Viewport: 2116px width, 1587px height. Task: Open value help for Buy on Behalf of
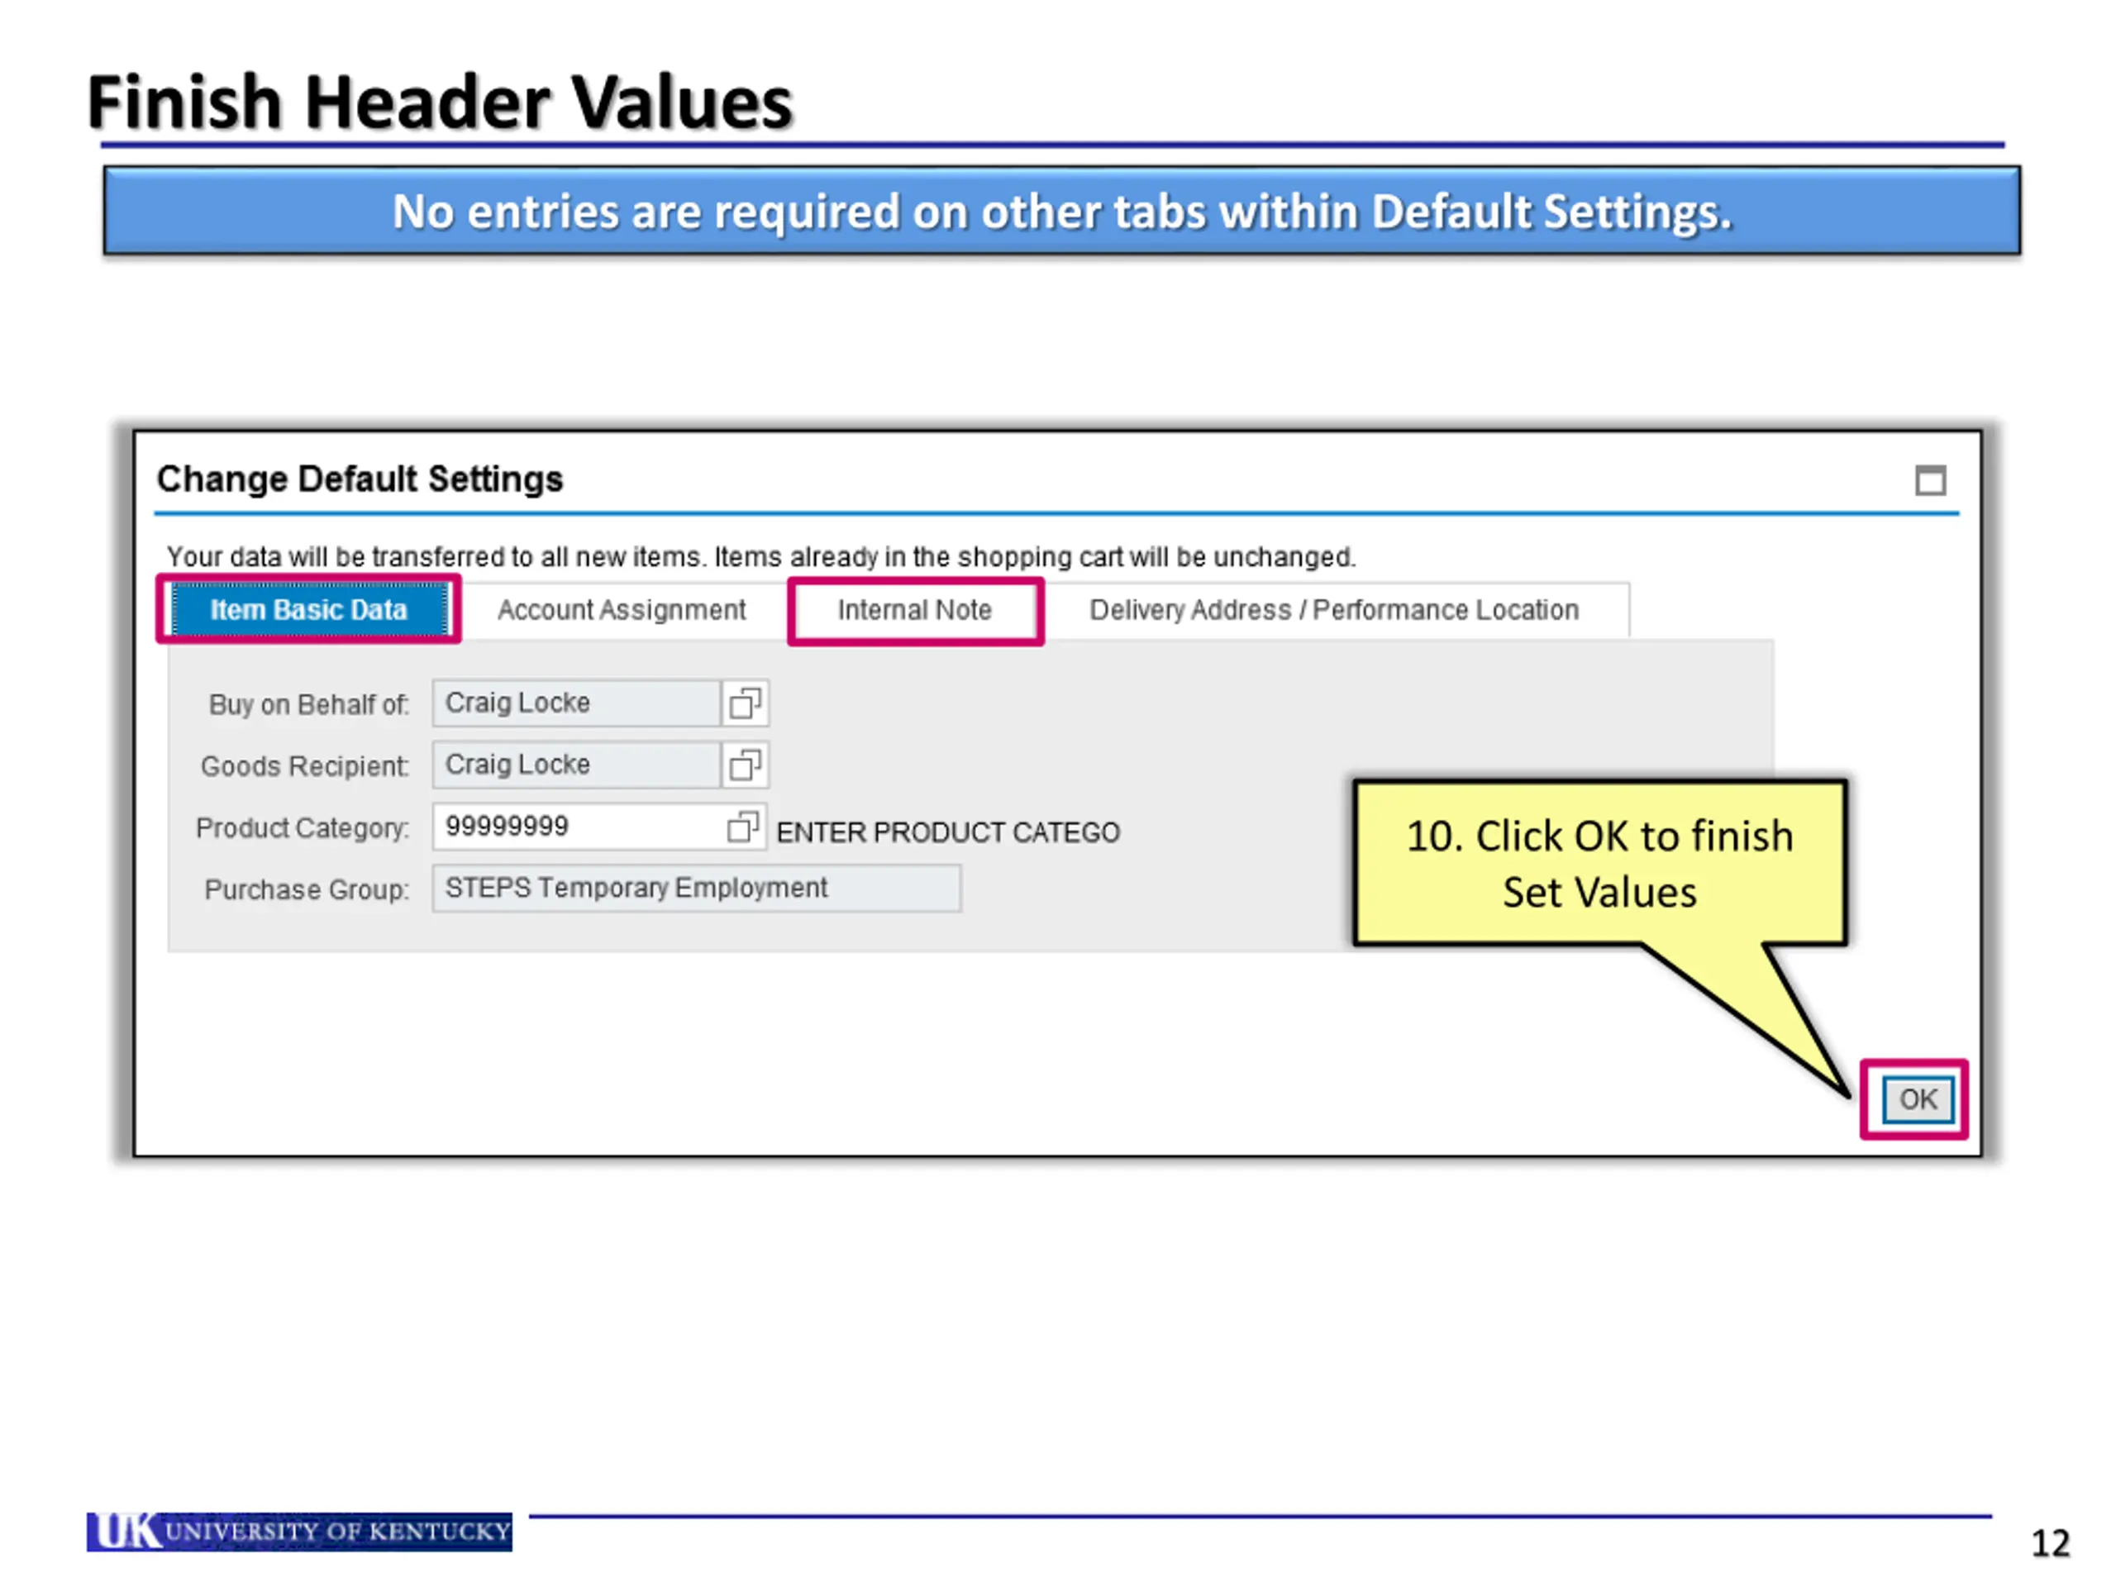click(x=744, y=704)
